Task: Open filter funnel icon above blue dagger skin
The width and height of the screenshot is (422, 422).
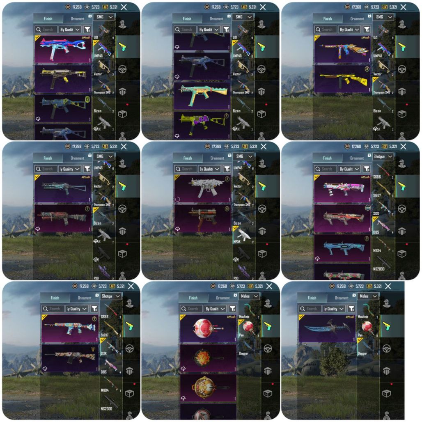Action: pyautogui.click(x=351, y=308)
